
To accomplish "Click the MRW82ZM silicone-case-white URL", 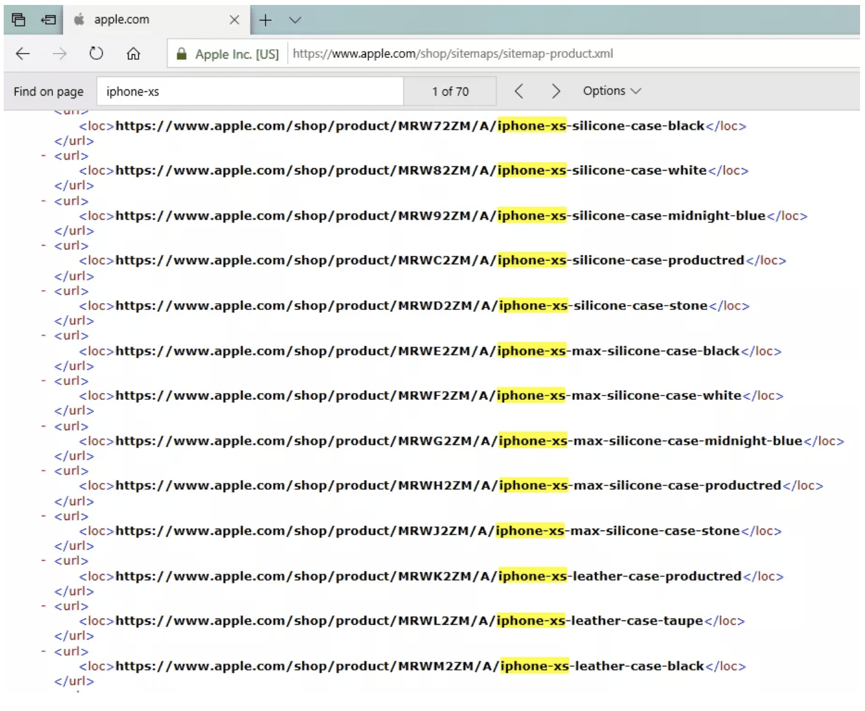I will pyautogui.click(x=411, y=171).
